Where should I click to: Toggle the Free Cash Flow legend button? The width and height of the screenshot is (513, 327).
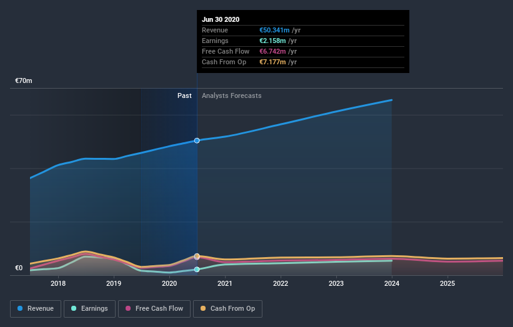click(154, 309)
